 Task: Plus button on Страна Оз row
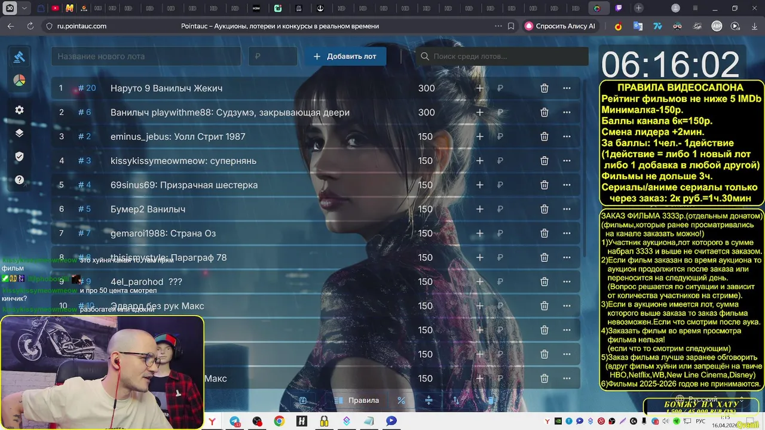point(479,234)
